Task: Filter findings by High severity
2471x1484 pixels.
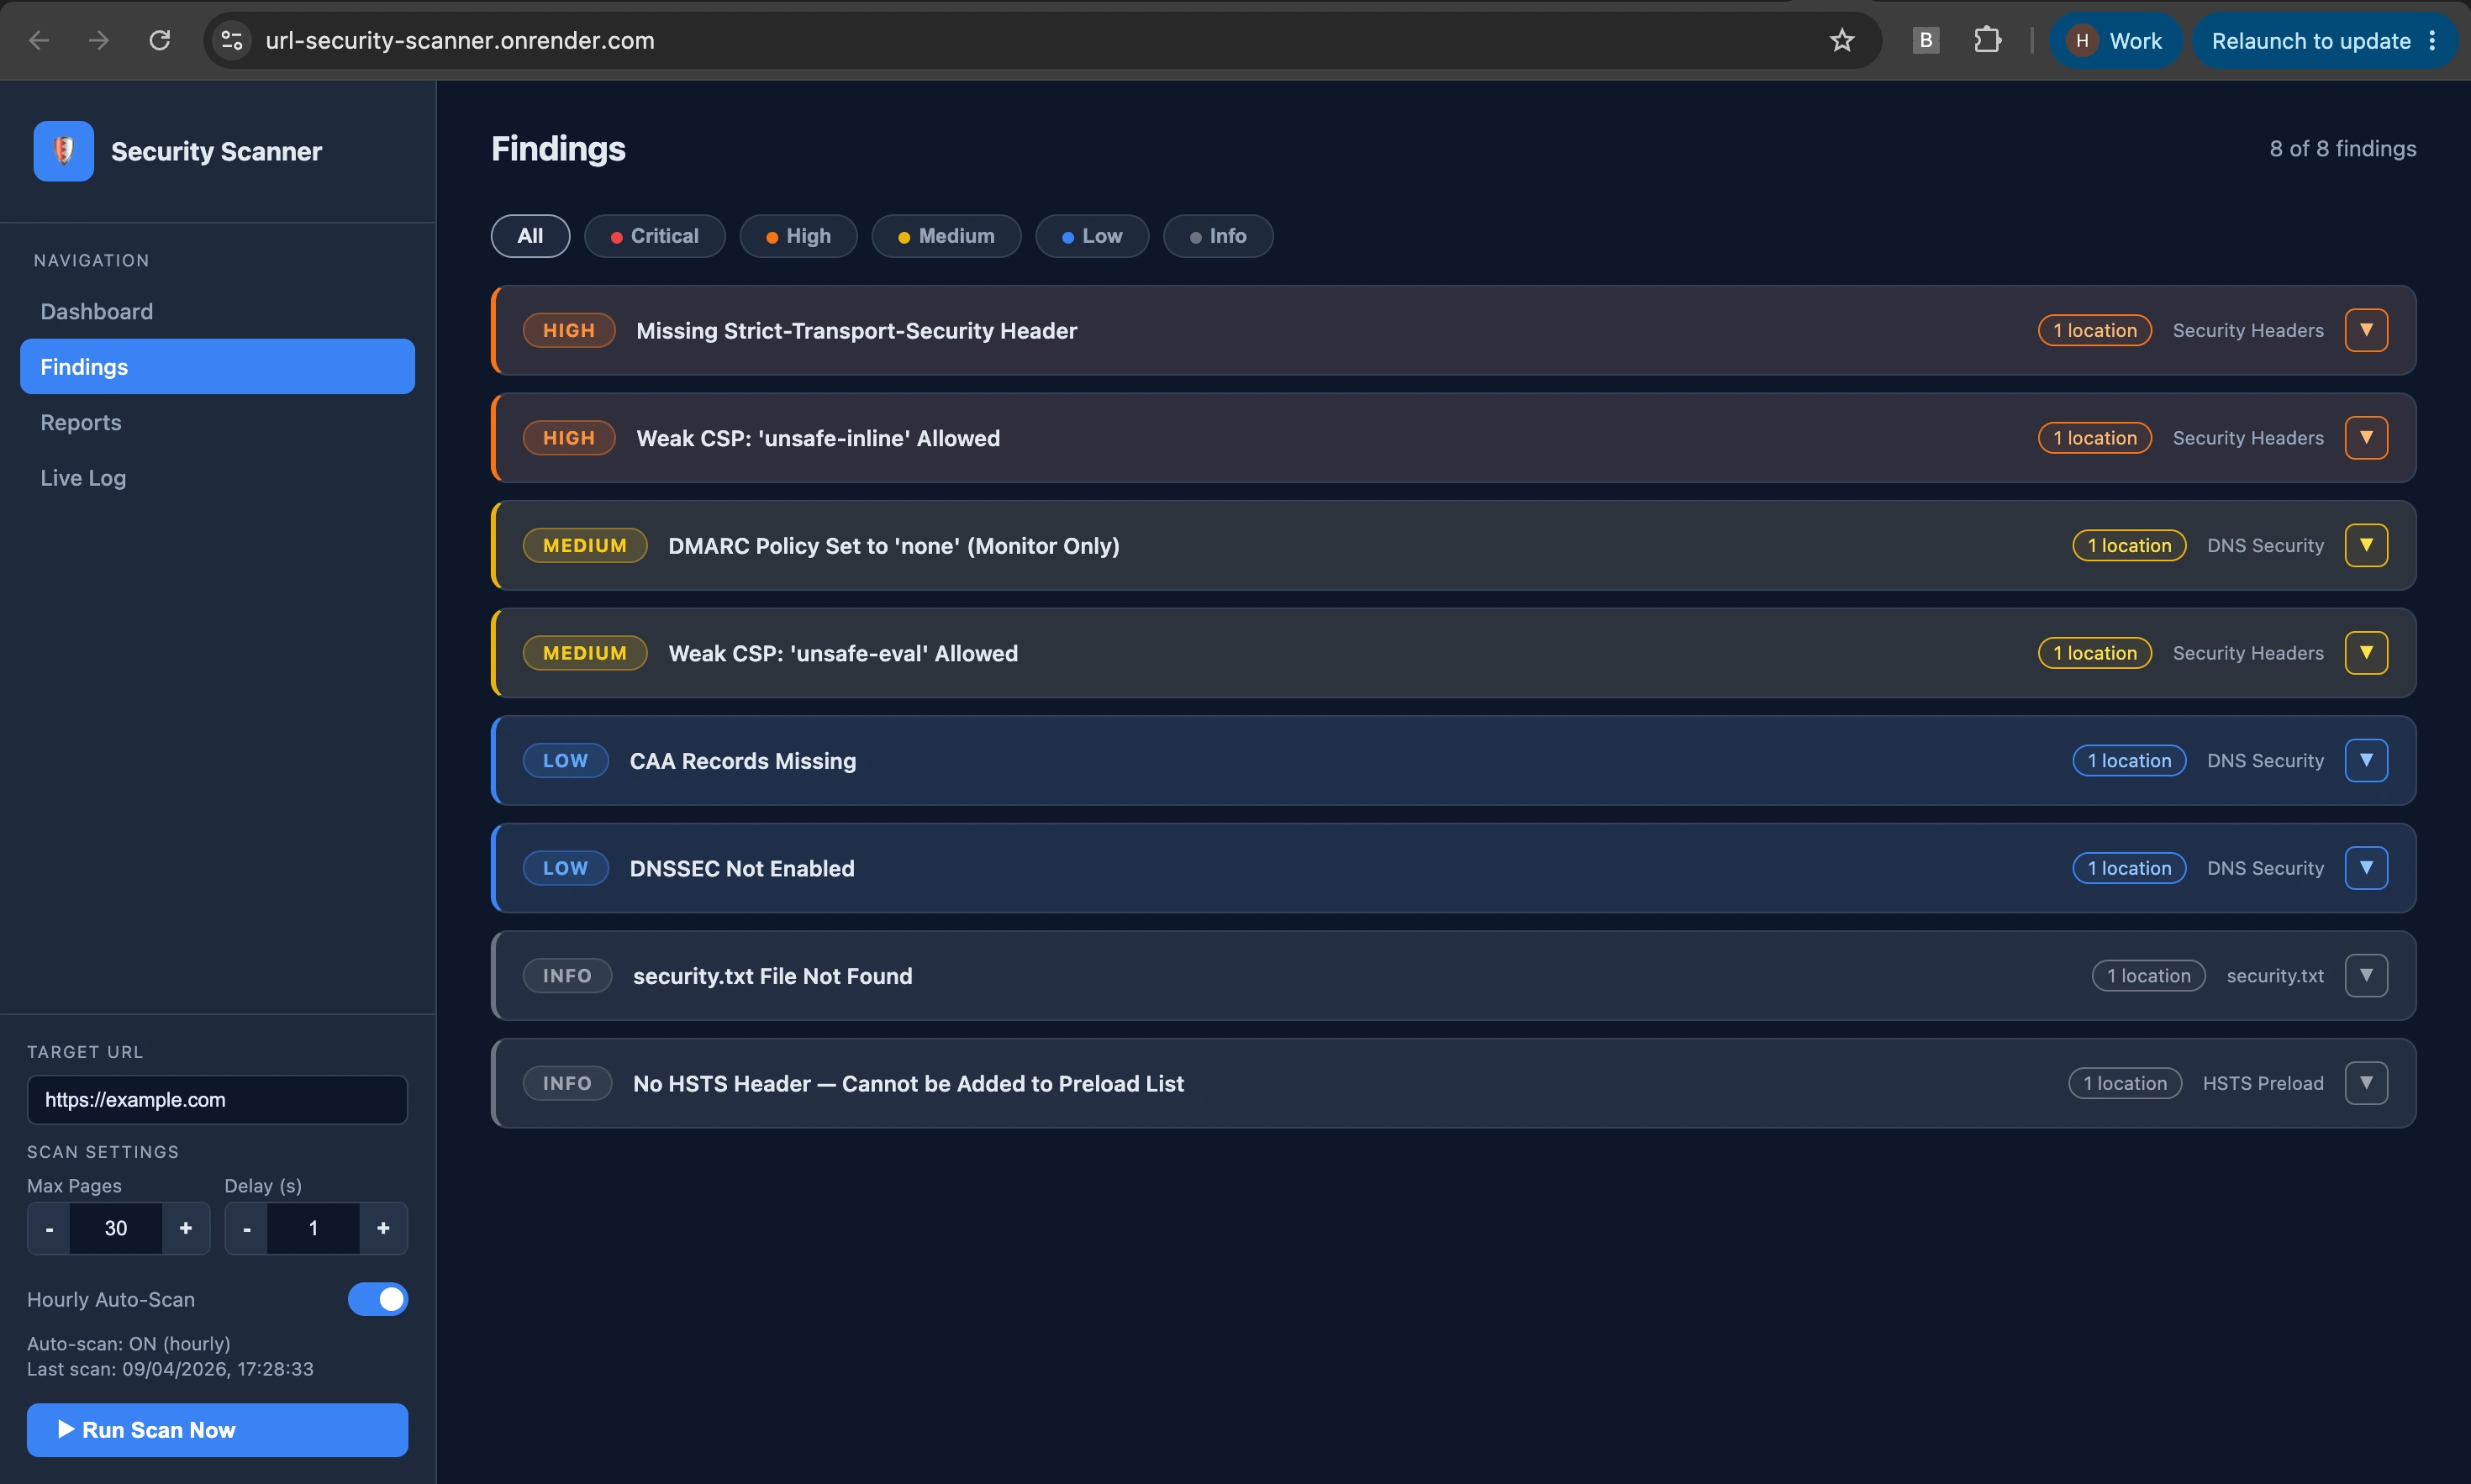Action: coord(798,236)
